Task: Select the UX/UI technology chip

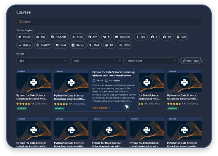Action: (124, 45)
